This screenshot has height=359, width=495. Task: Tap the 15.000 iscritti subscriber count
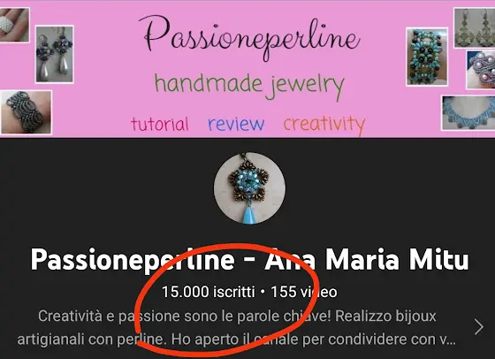(208, 292)
